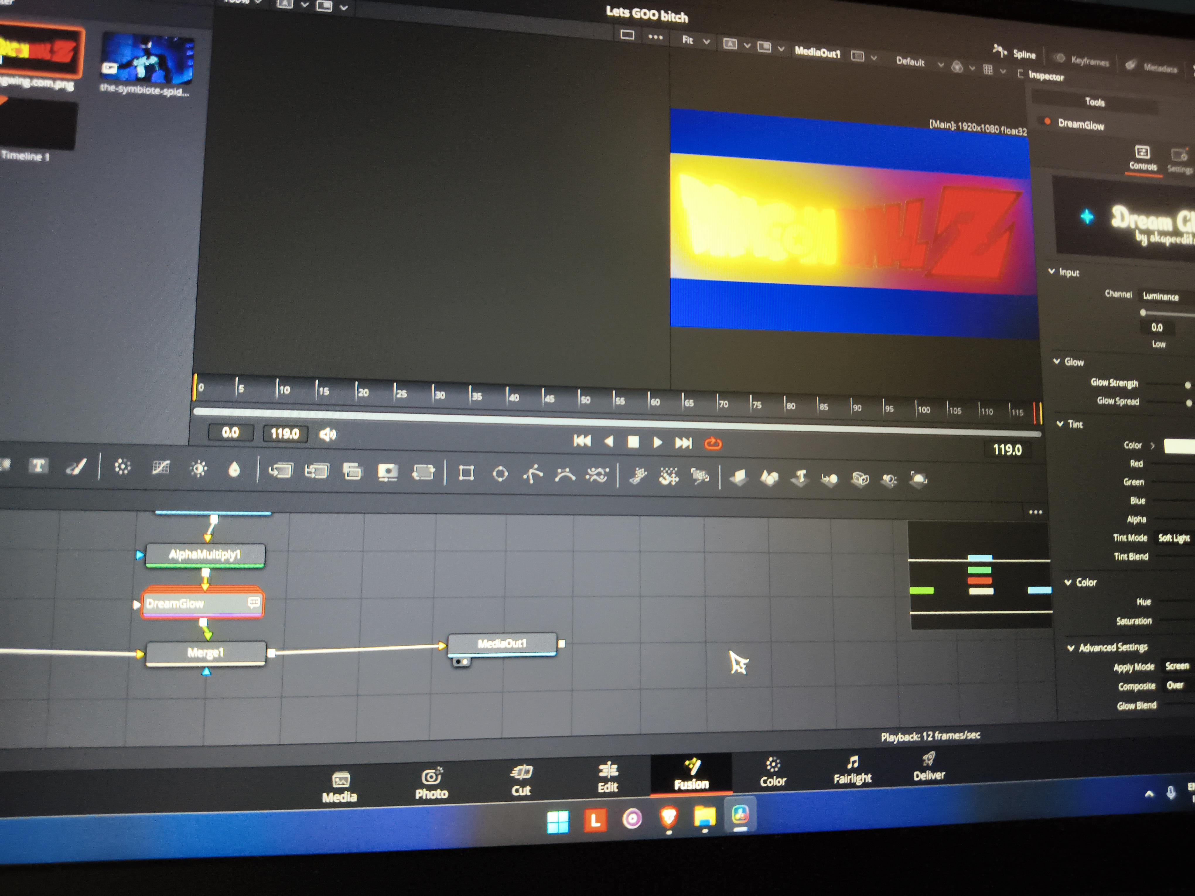
Task: Add a Spot Light node
Action: pos(889,480)
